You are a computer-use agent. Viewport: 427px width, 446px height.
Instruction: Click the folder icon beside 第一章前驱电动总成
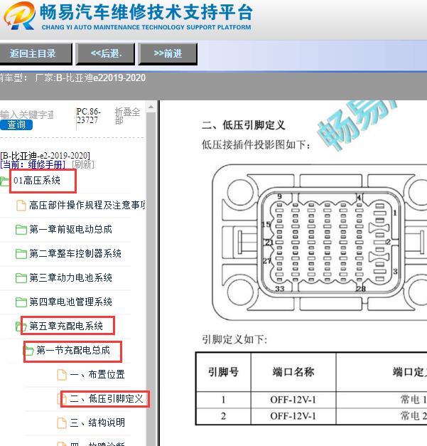click(x=21, y=230)
